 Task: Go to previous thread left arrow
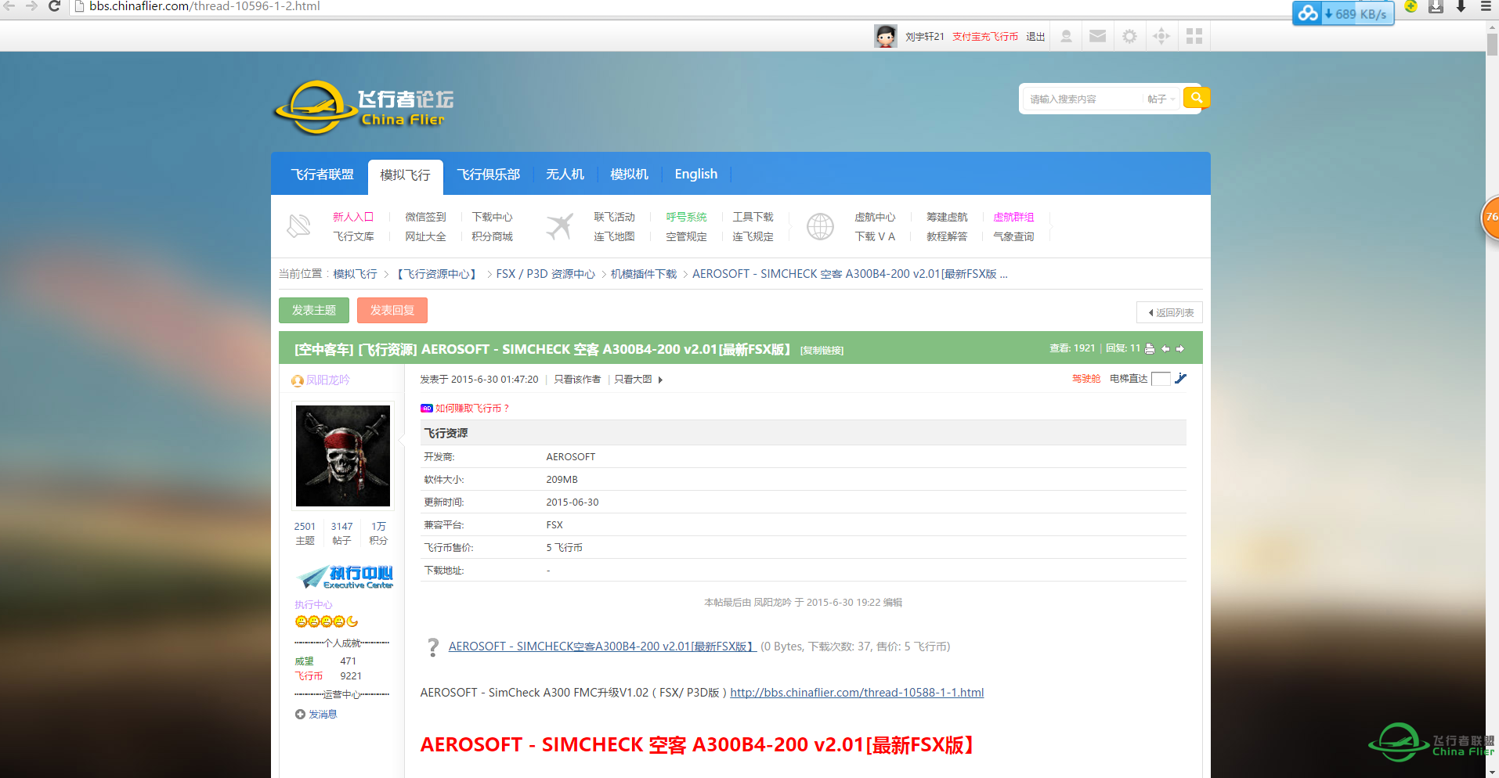[1165, 349]
